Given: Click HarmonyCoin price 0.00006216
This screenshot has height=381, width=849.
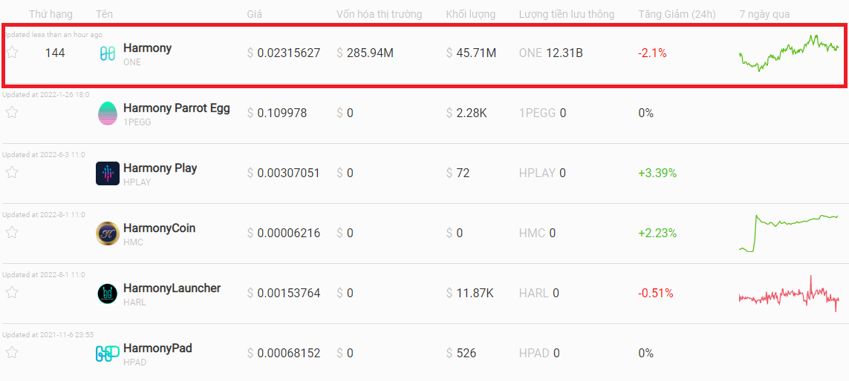Looking at the screenshot, I should [284, 233].
